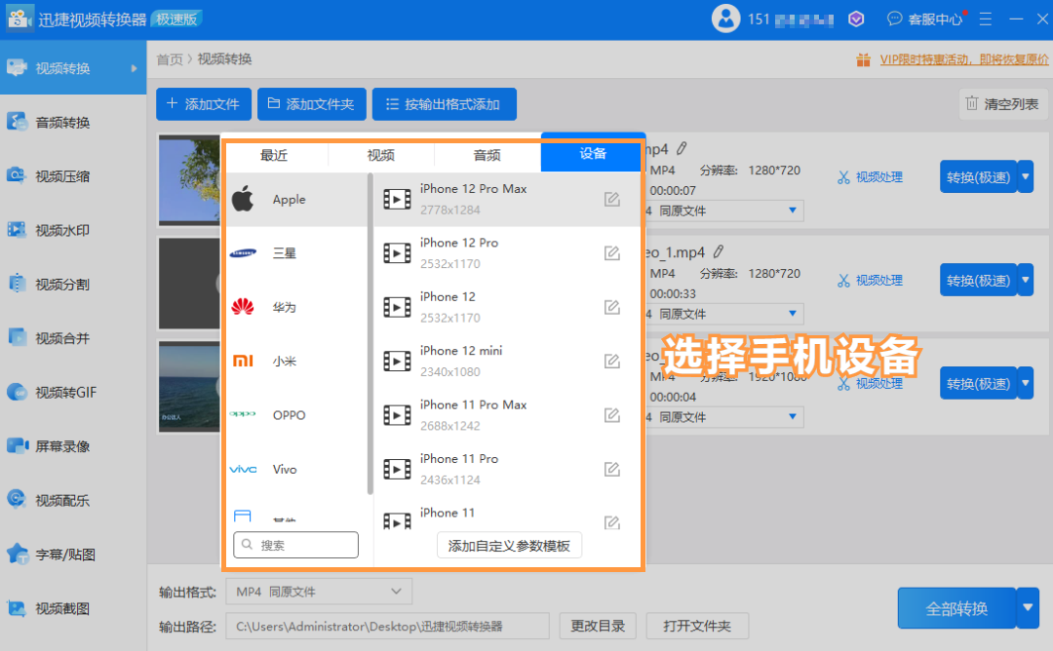1053x651 pixels.
Task: Switch to the 最近 tab
Action: click(x=274, y=155)
